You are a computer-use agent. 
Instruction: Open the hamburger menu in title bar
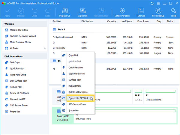point(158,3)
